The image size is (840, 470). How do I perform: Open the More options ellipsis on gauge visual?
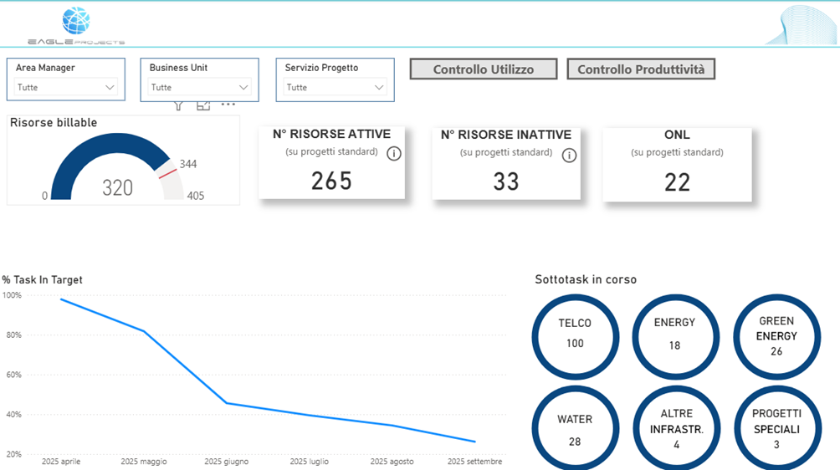click(228, 105)
